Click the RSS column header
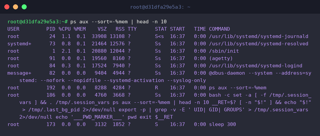The width and height of the screenshot is (320, 136). tap(120, 29)
